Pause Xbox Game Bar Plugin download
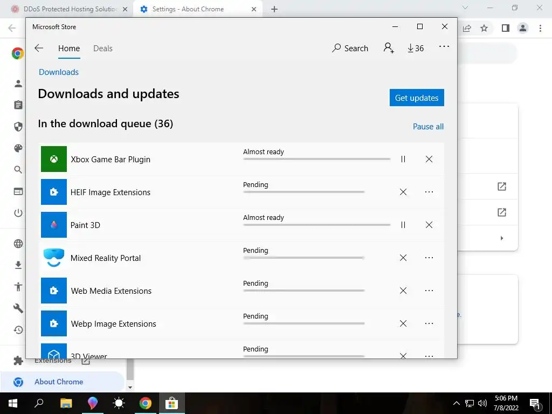The image size is (552, 414). (403, 159)
